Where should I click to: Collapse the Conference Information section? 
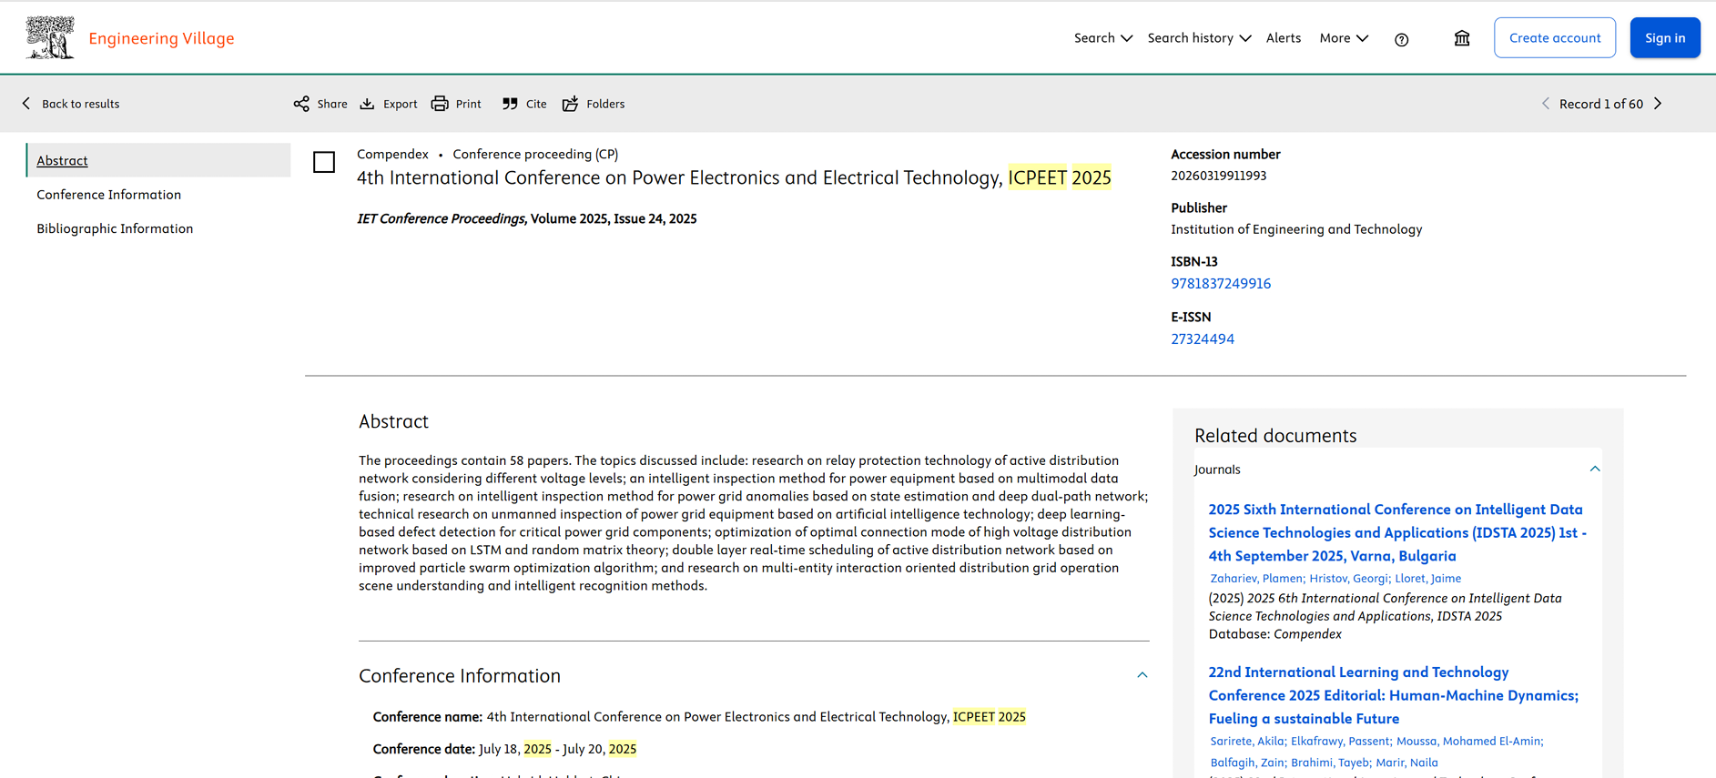(x=1142, y=675)
